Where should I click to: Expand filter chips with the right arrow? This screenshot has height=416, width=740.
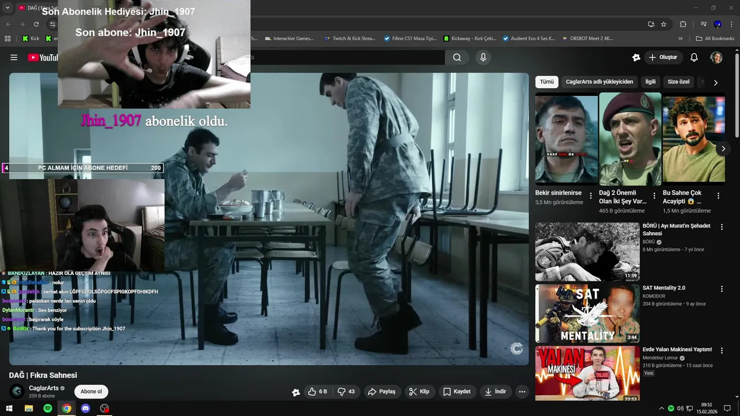(x=716, y=83)
